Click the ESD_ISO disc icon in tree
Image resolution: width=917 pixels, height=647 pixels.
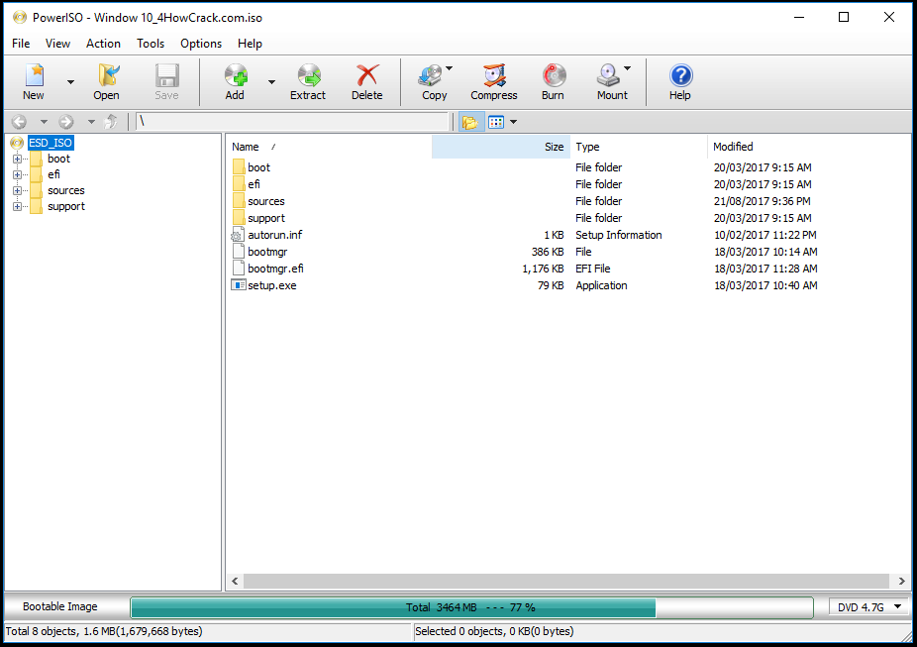click(17, 143)
